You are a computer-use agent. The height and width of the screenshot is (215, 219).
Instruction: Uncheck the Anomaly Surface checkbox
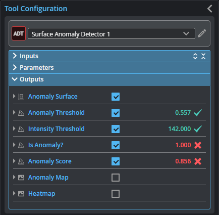tap(116, 97)
